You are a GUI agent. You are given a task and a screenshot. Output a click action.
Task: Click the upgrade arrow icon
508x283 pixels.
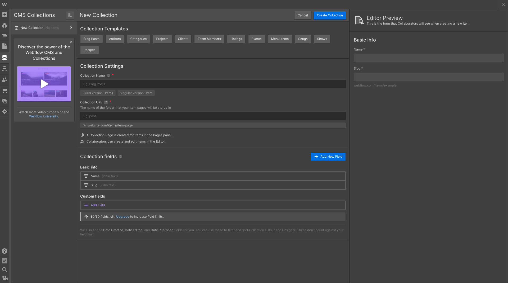pyautogui.click(x=86, y=217)
